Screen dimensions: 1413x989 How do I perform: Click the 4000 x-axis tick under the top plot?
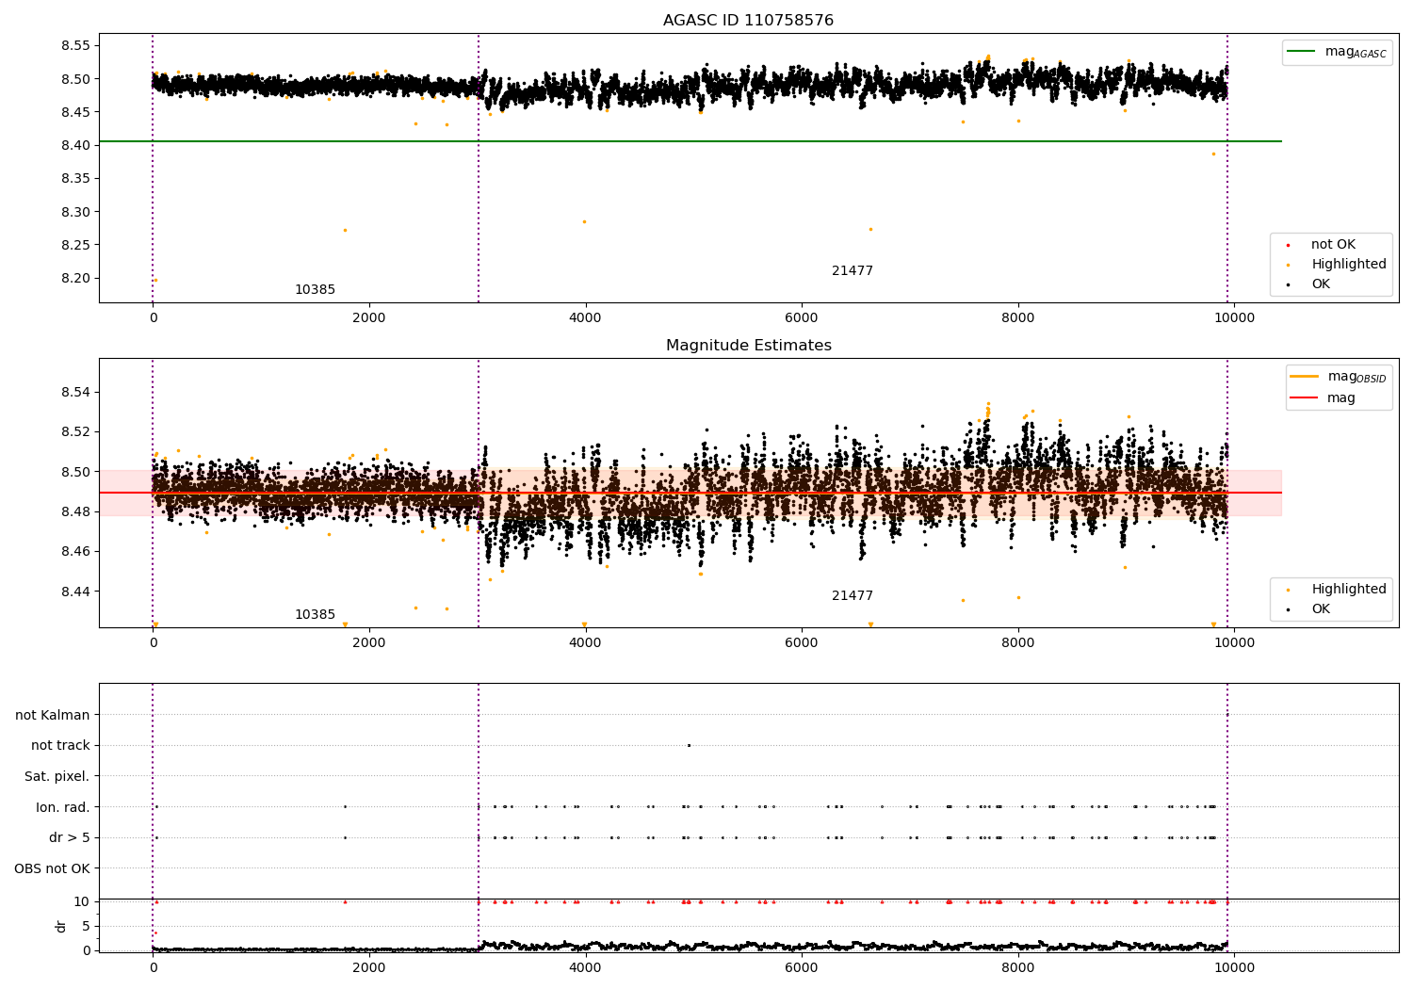pyautogui.click(x=585, y=318)
